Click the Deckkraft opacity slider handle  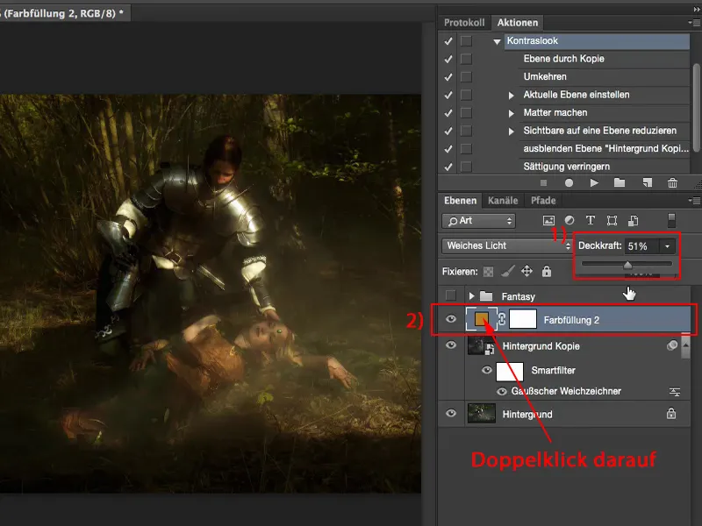(x=627, y=266)
